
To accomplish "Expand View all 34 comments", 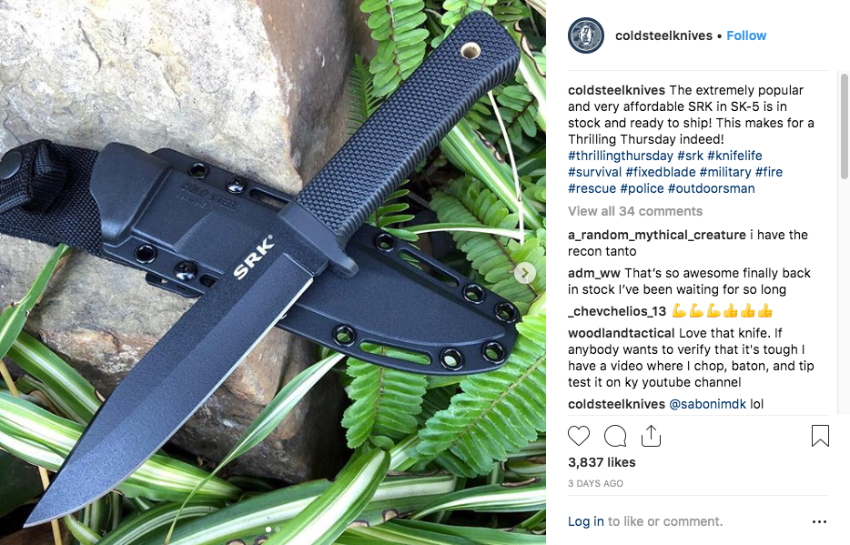I will pos(635,211).
